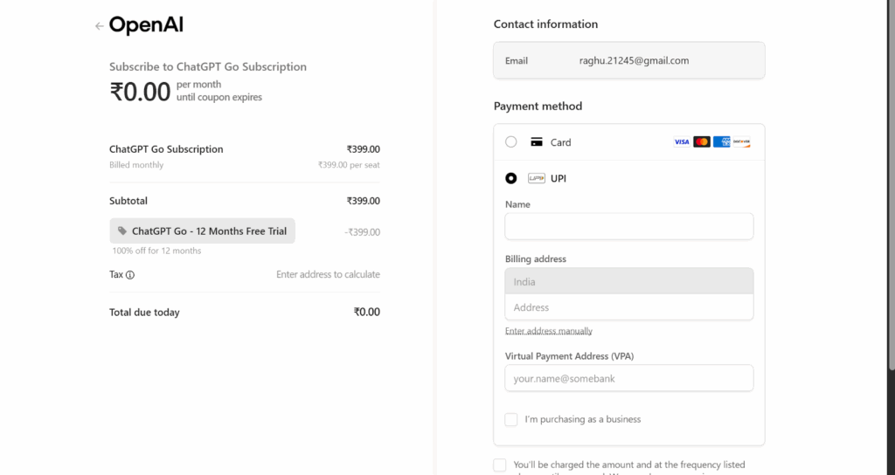Click the Payment method heading
Screen dimensions: 895x475
(x=538, y=106)
